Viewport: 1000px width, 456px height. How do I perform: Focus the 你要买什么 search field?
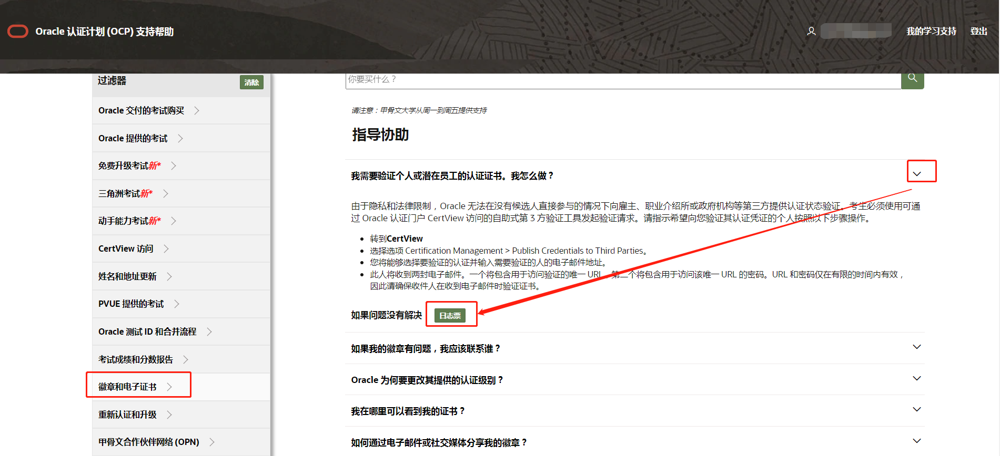(x=623, y=80)
